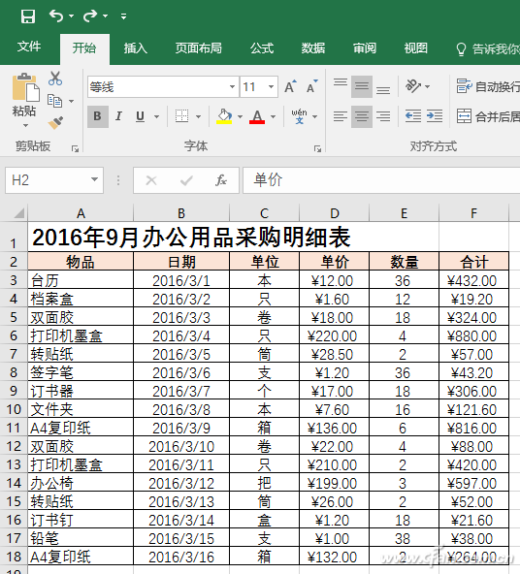Click the Cut scissors icon
The image size is (520, 574).
(55, 79)
